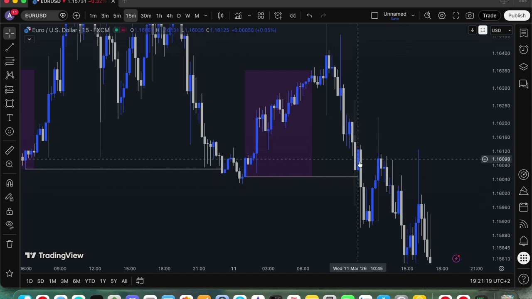This screenshot has height=299, width=532.
Task: Select the 1D date range
Action: point(29,281)
